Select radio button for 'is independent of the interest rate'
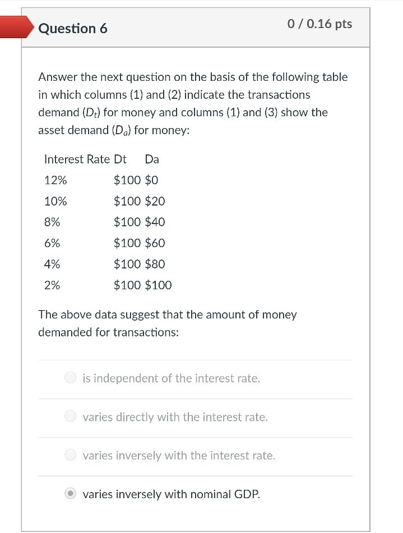 tap(70, 377)
